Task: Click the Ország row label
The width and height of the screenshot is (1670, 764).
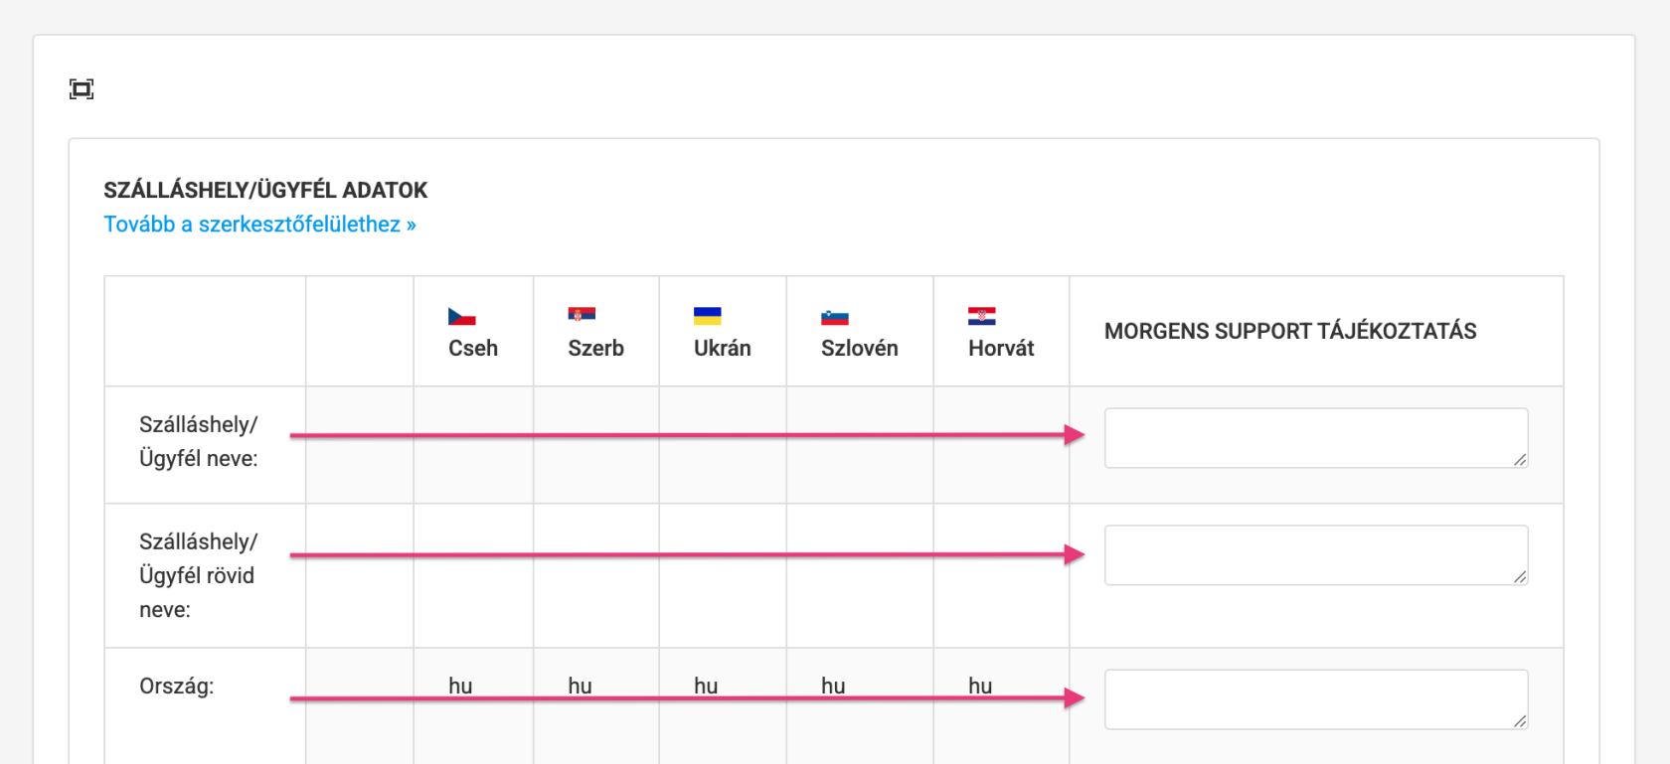Action: click(x=176, y=687)
